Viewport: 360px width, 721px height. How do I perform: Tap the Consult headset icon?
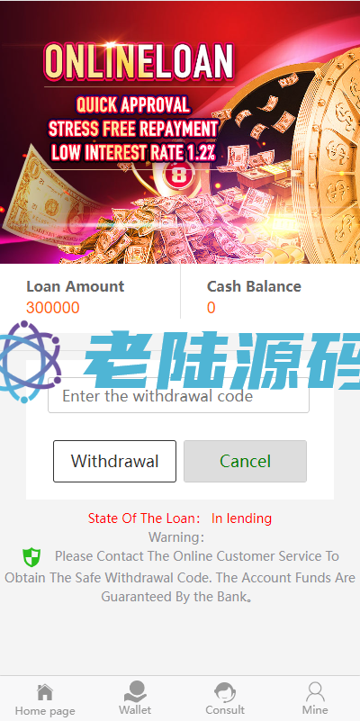point(225,692)
